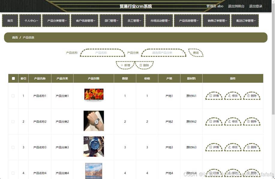Open the 请选择产品分类 dropdown

[x=164, y=53]
